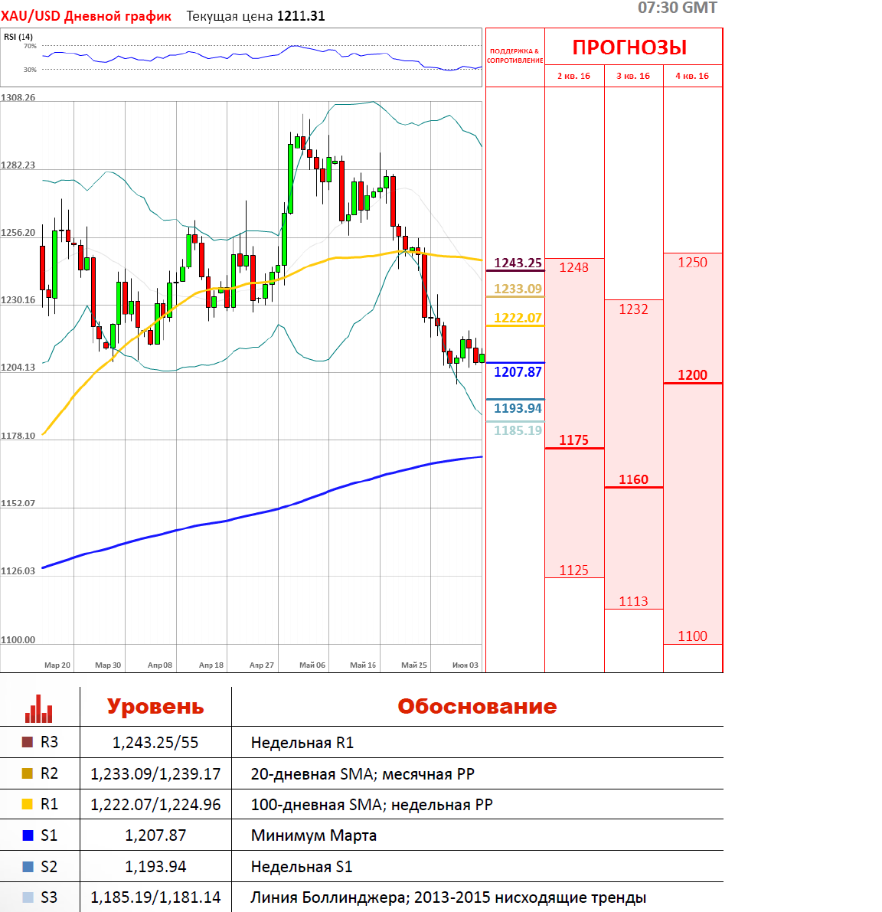Click the Июн 03 date axis label
Screen dimensions: 882x912
pos(465,665)
